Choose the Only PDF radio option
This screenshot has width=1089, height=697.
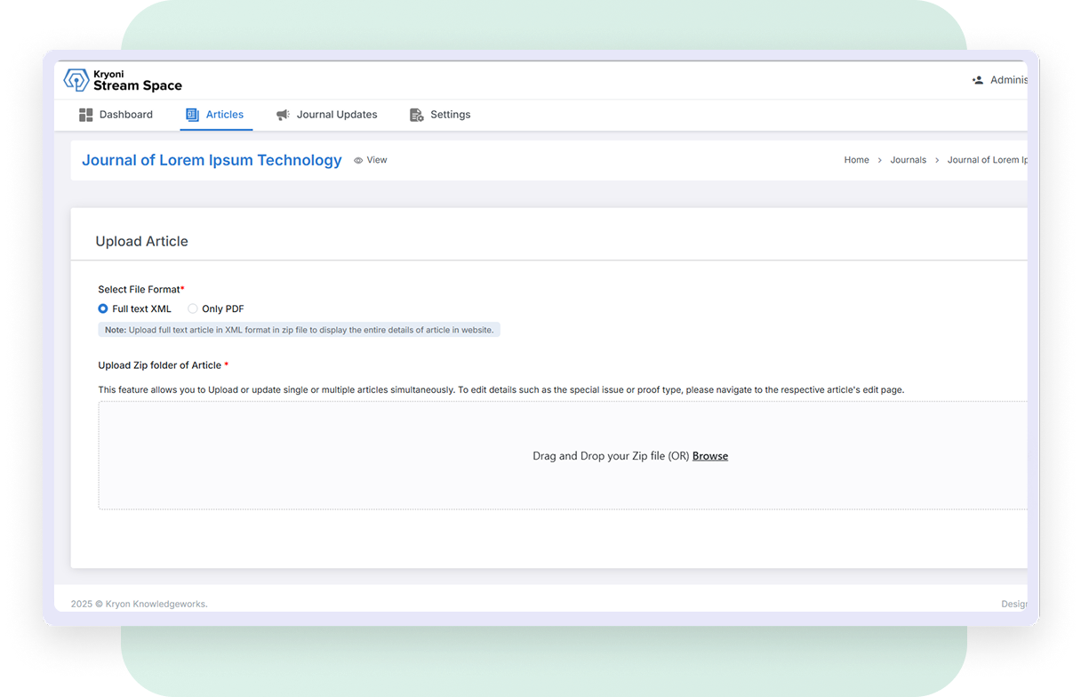coord(192,308)
